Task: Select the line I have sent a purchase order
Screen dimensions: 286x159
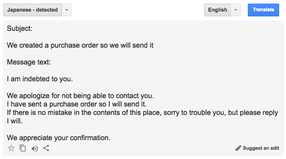Action: point(77,104)
